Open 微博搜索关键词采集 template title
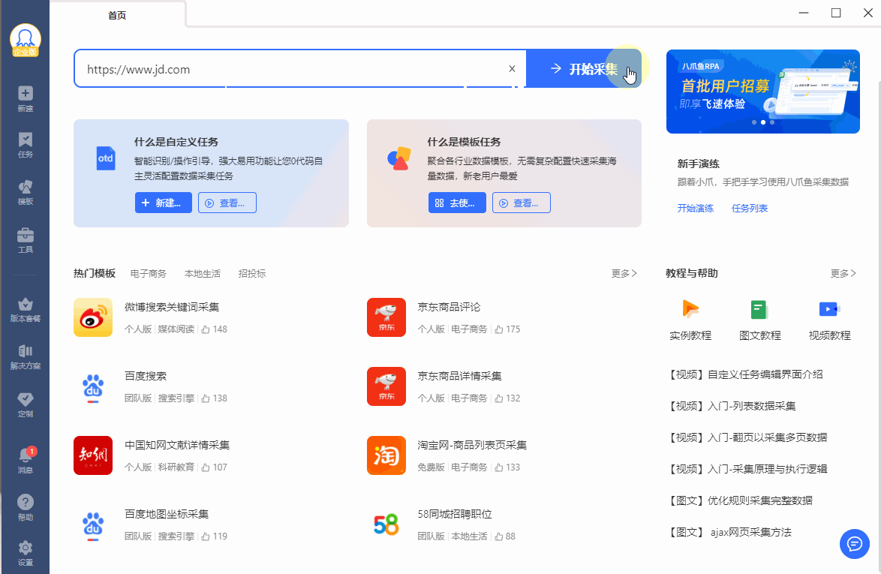The height and width of the screenshot is (574, 881). point(172,307)
